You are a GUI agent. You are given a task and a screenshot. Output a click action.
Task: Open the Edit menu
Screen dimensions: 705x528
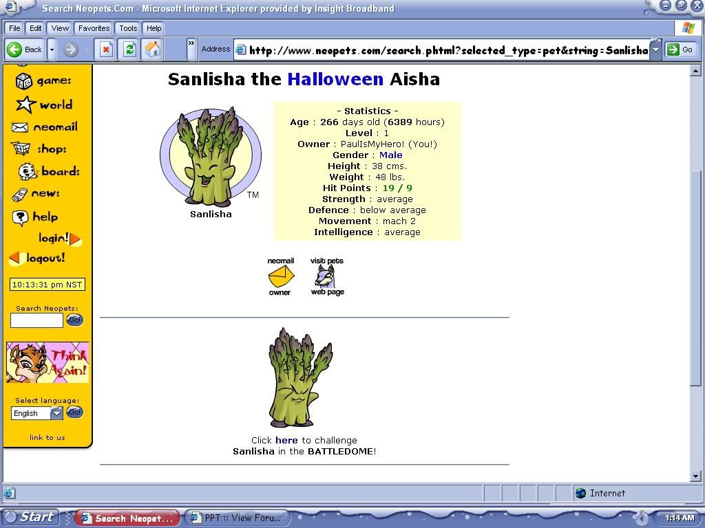tap(36, 28)
